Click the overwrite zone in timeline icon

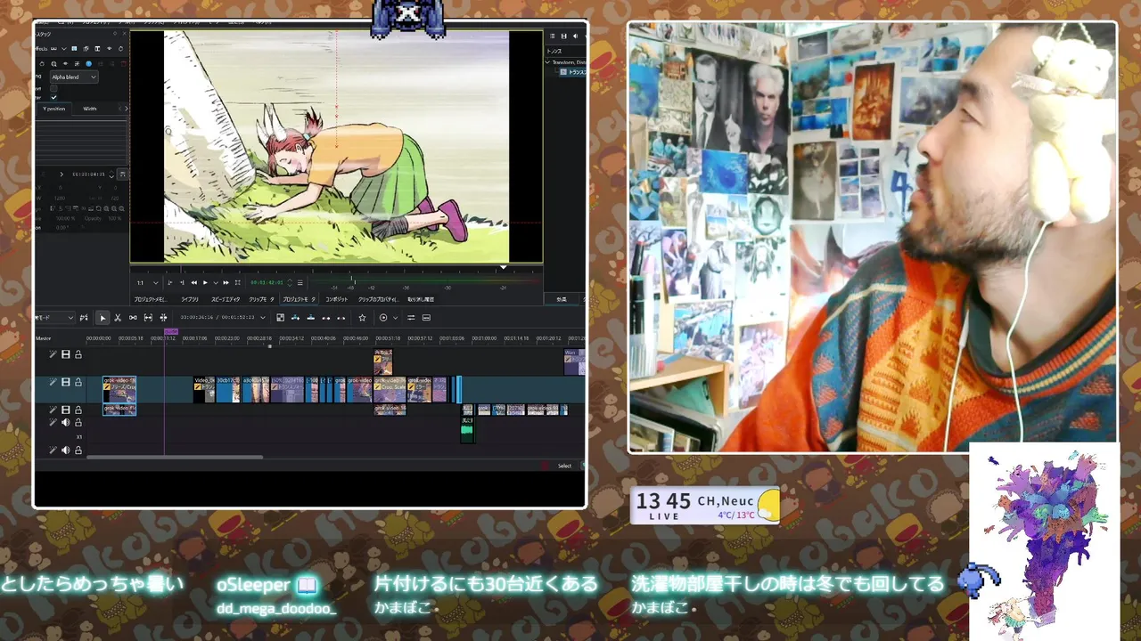310,318
